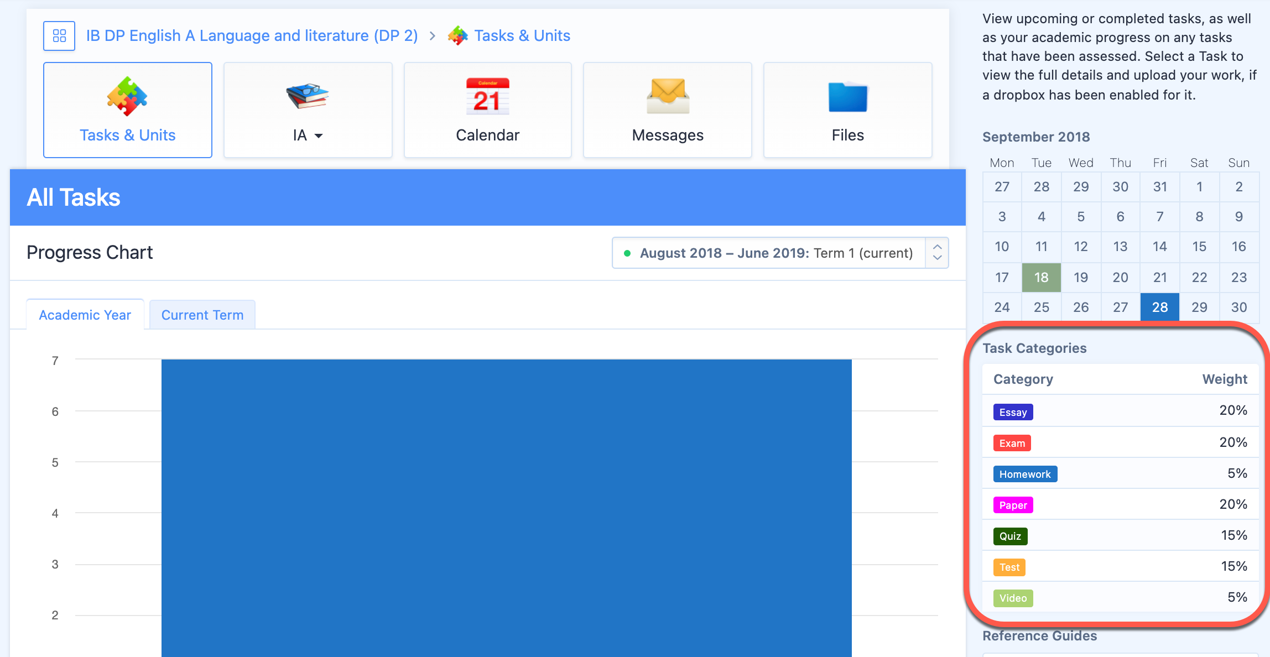
Task: Click the Reference Guides heading
Action: coord(1039,635)
